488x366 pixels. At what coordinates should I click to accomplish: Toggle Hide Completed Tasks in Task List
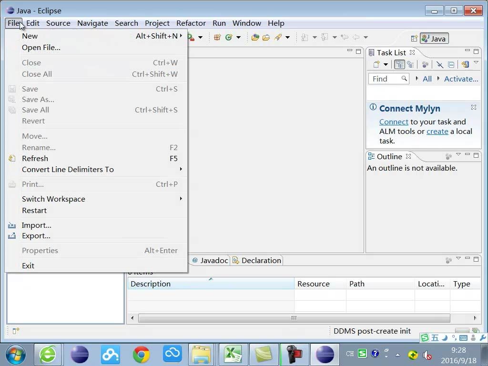[439, 64]
